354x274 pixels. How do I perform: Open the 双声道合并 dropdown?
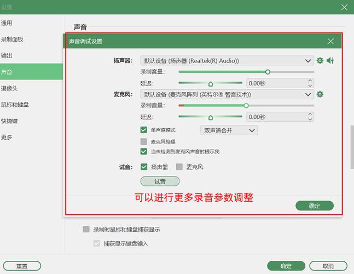[229, 130]
